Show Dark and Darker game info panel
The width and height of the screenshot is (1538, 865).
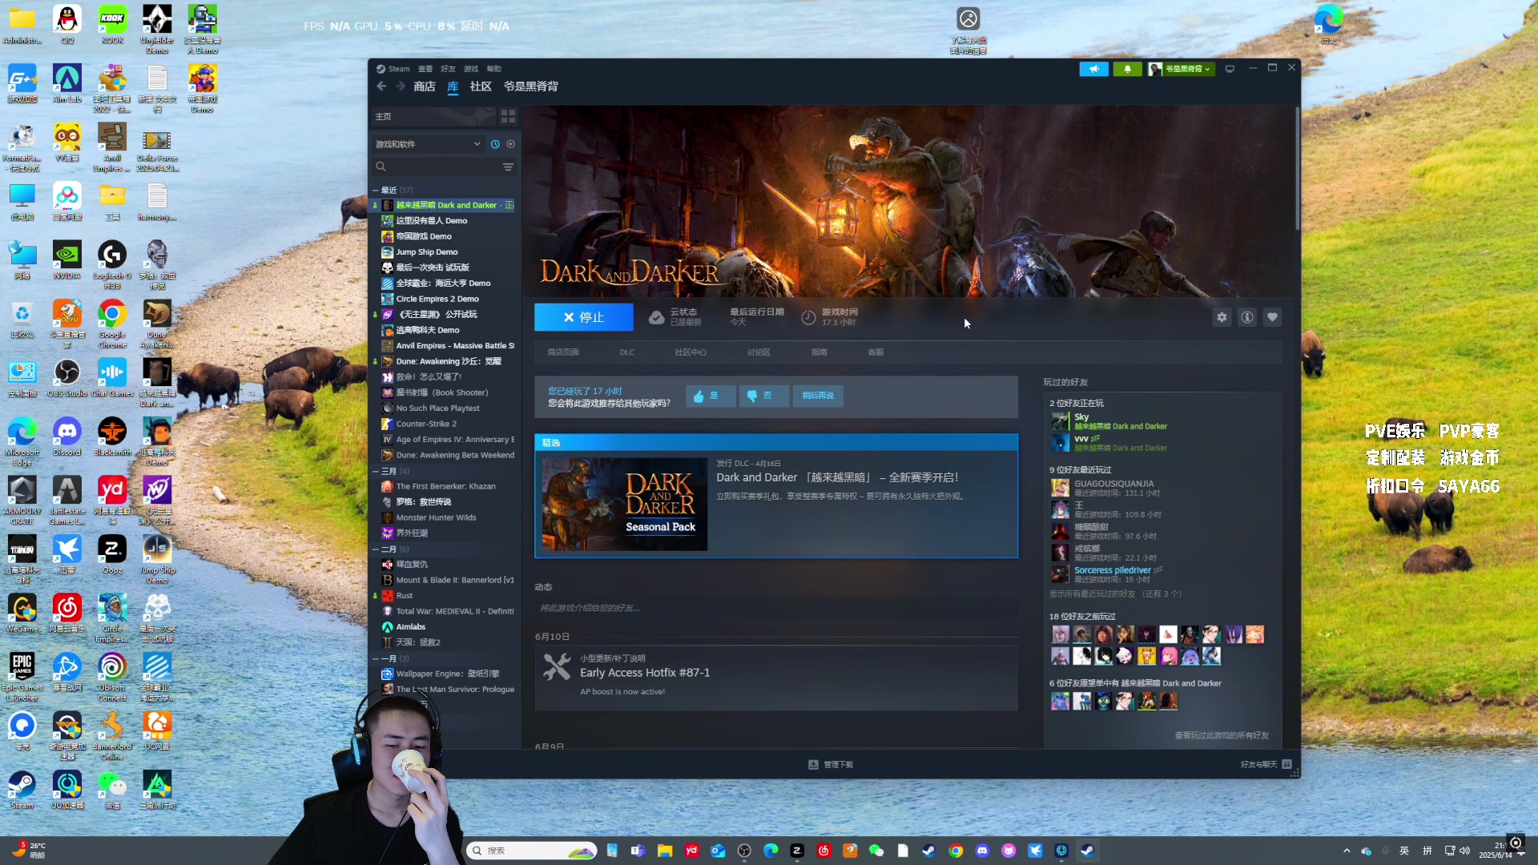click(x=1247, y=318)
